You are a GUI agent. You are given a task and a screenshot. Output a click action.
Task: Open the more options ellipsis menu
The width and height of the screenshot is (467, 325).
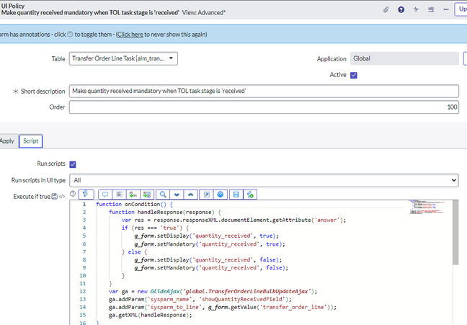coord(446,9)
